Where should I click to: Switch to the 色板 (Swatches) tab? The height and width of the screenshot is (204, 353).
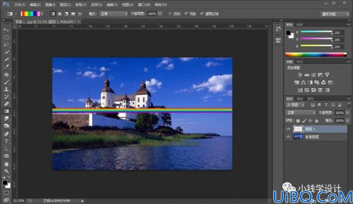299,24
